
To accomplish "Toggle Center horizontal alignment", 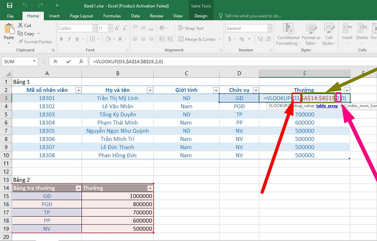I will tap(143, 39).
